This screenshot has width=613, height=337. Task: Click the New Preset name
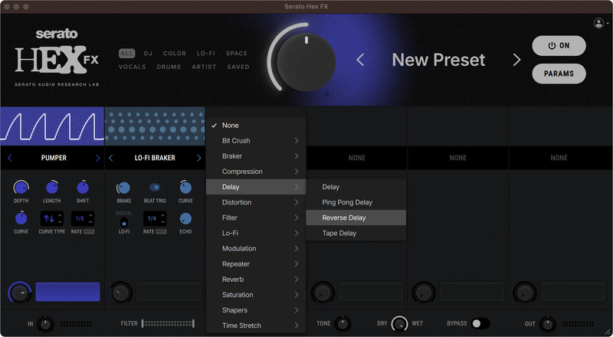point(438,60)
